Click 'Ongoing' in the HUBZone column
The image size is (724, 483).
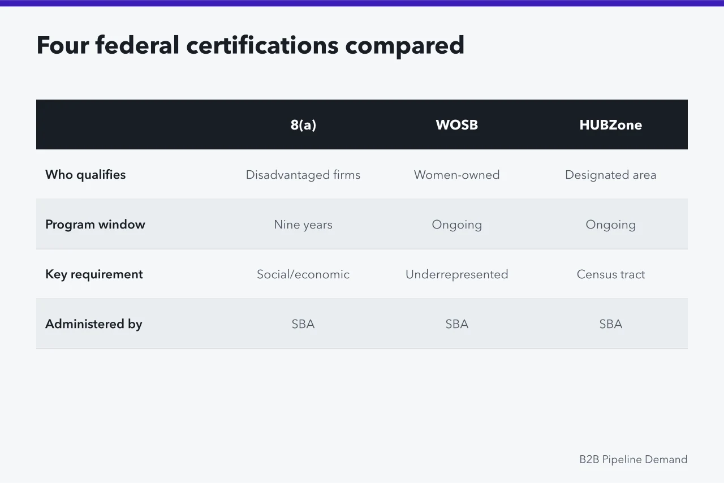pyautogui.click(x=611, y=225)
